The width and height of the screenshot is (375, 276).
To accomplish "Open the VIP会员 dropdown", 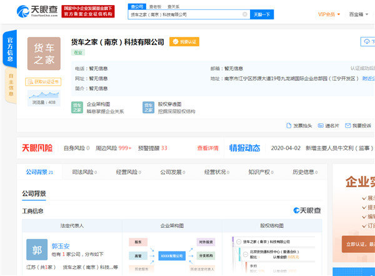I will (x=329, y=14).
